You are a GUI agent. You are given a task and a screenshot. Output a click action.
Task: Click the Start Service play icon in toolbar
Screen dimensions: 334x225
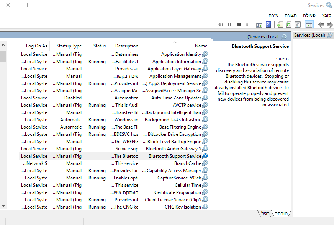point(247,25)
